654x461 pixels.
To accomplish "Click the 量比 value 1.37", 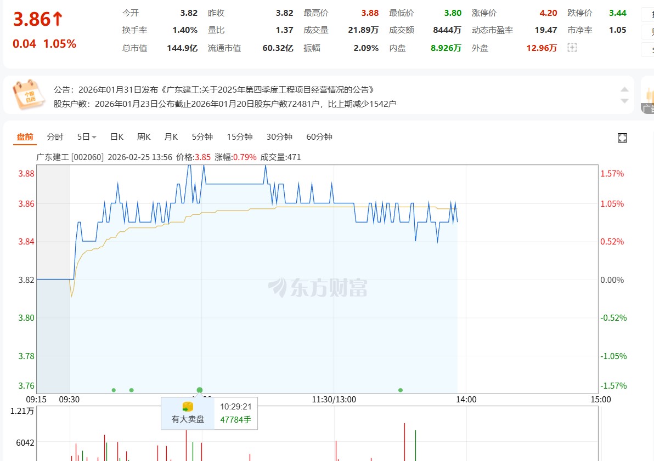I will (284, 30).
